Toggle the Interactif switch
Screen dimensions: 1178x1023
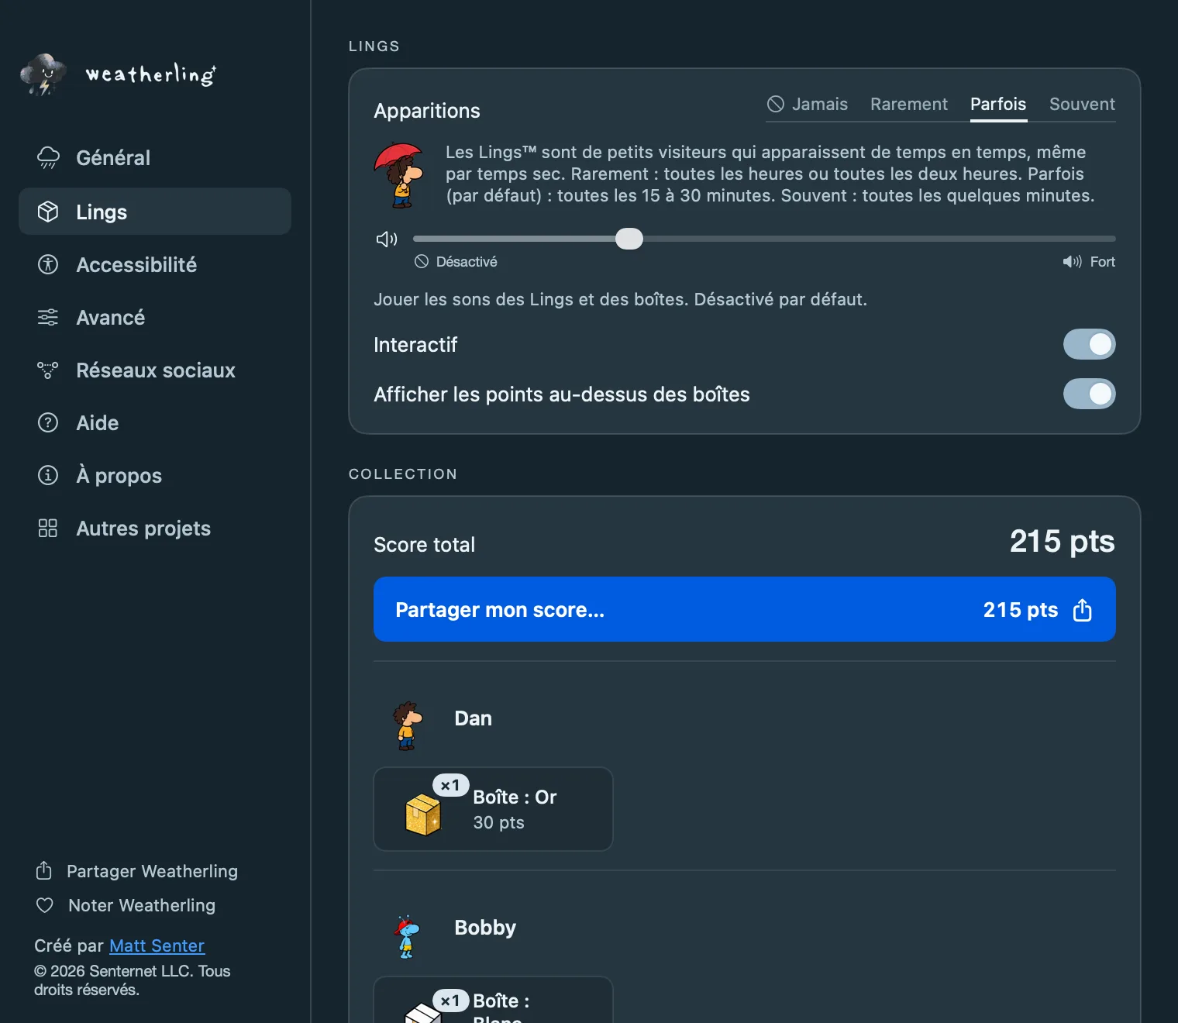[1089, 344]
